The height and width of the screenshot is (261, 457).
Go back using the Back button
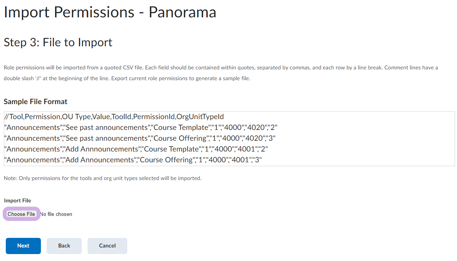(64, 246)
